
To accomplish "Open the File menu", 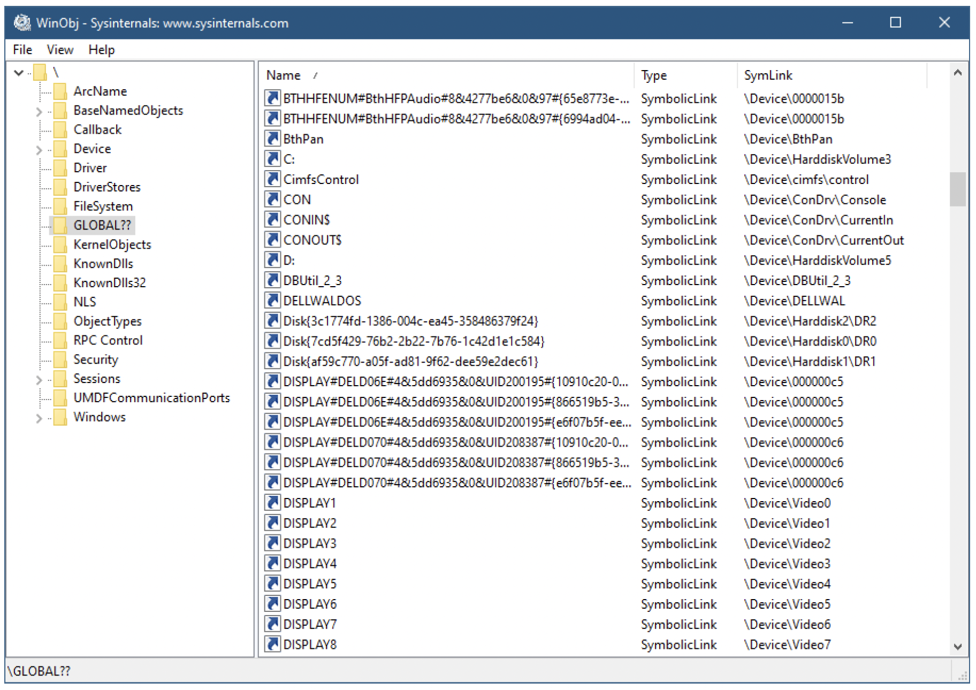I will 22,50.
